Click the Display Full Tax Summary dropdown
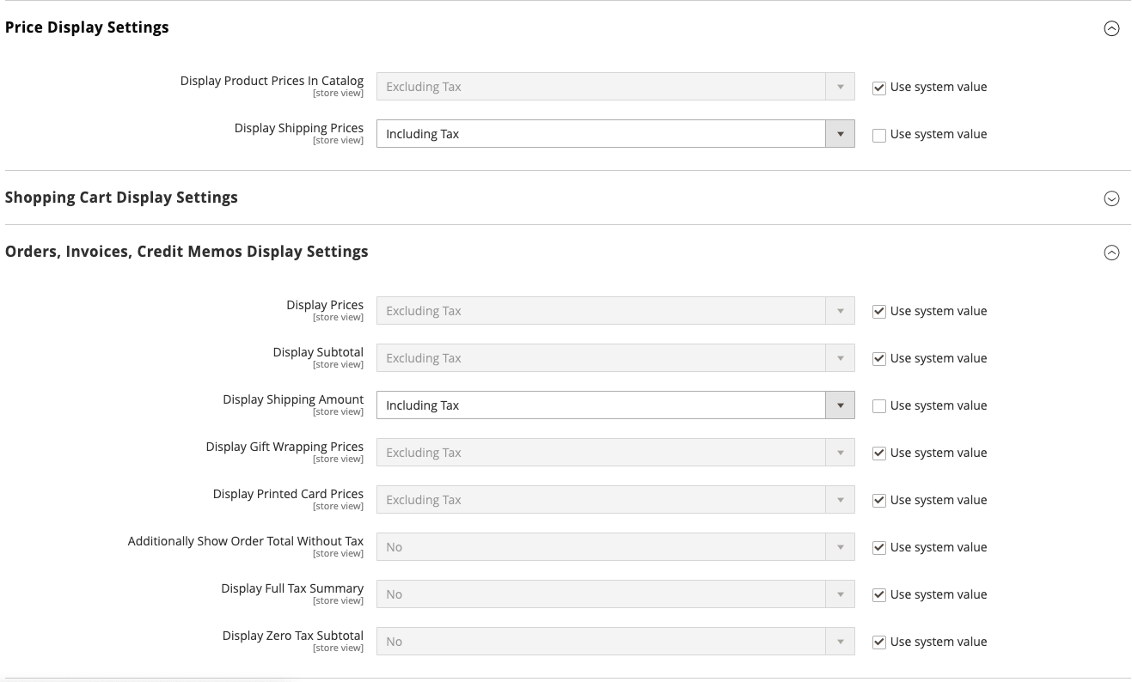1132x682 pixels. 615,594
